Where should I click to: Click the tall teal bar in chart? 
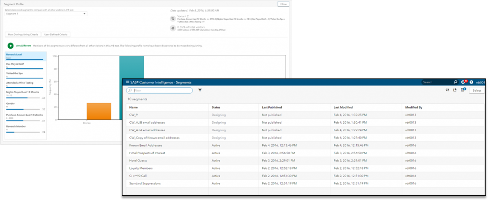click(x=131, y=68)
